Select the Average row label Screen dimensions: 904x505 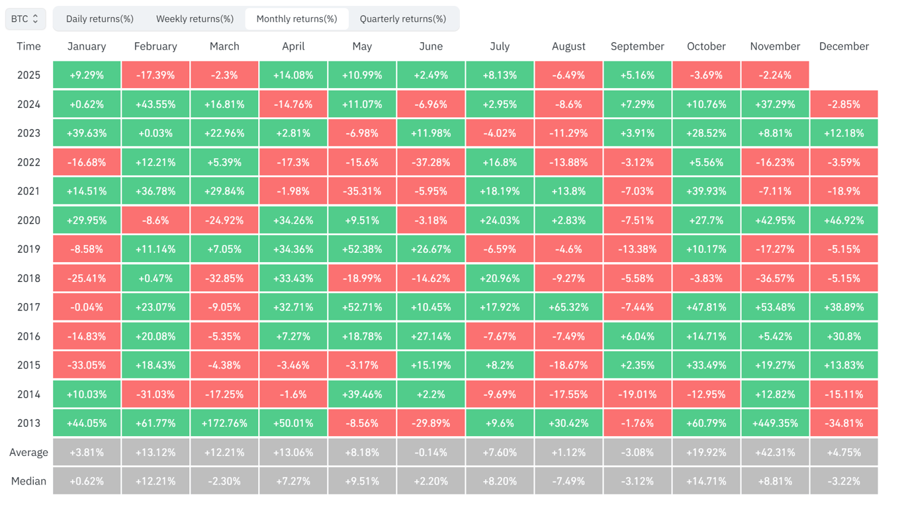pos(28,452)
